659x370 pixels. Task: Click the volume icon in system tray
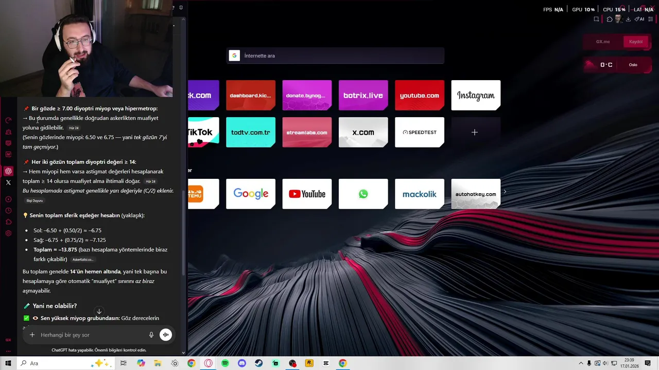[x=605, y=363]
